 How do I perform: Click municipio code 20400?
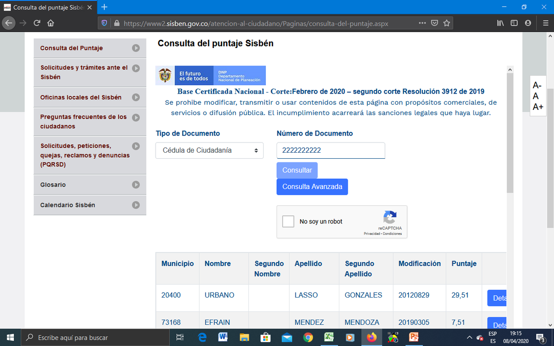click(x=171, y=295)
